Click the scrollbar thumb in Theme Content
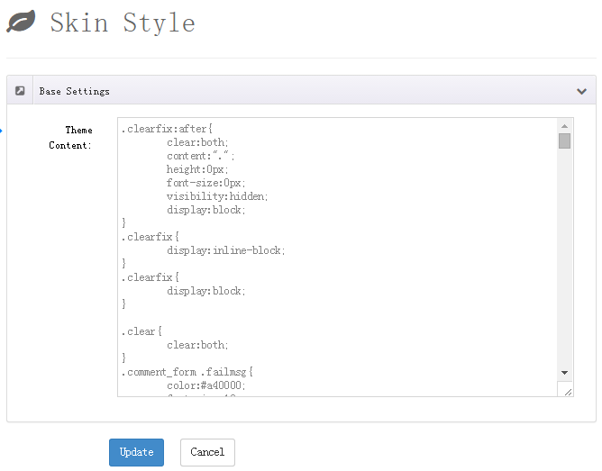 coord(564,140)
